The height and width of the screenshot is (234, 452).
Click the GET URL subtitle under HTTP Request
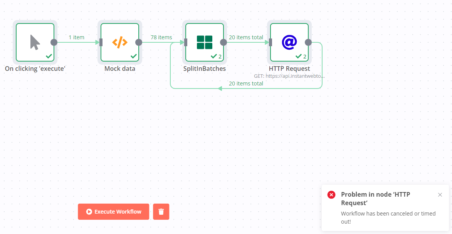(x=289, y=76)
